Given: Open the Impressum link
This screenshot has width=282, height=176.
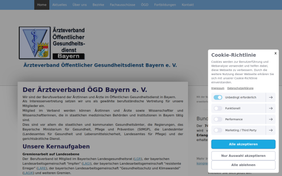Looking at the screenshot, I should [x=218, y=88].
